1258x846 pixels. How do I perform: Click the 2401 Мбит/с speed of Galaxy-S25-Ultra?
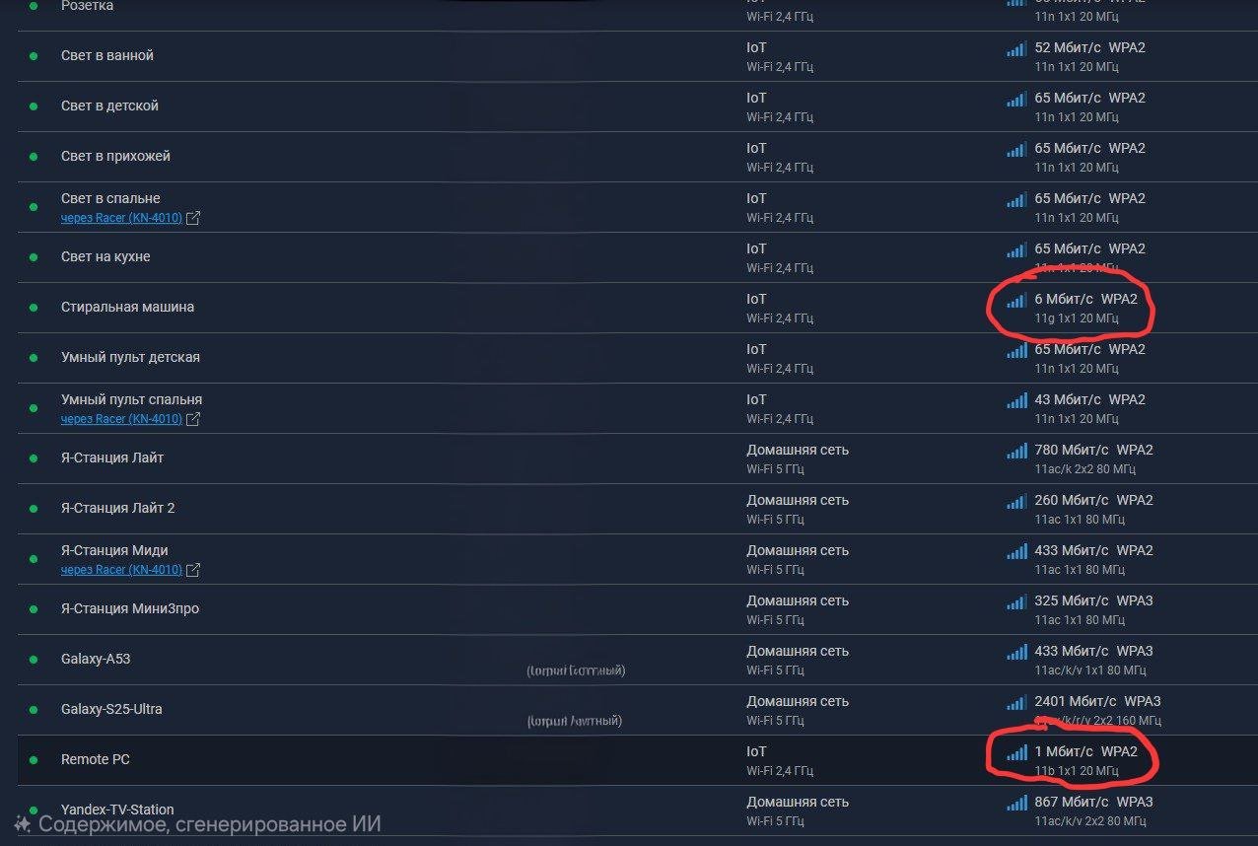coord(1076,702)
